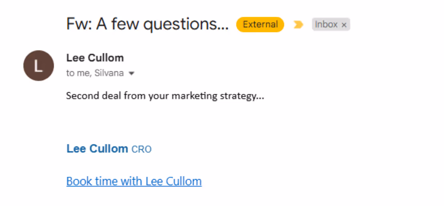The width and height of the screenshot is (444, 206).
Task: Toggle the yellow importance marker arrow
Action: 298,25
